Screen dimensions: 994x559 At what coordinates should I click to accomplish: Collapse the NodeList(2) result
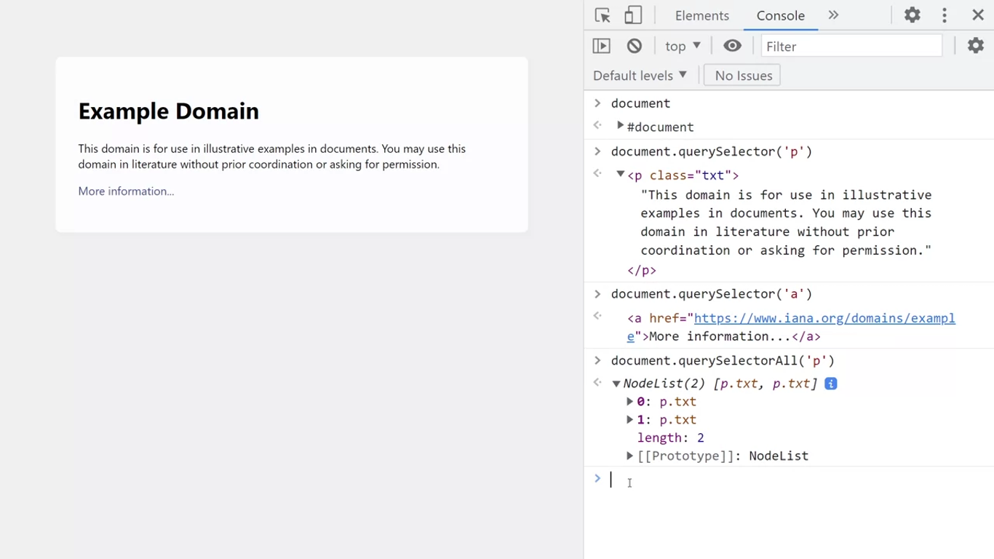click(x=616, y=384)
